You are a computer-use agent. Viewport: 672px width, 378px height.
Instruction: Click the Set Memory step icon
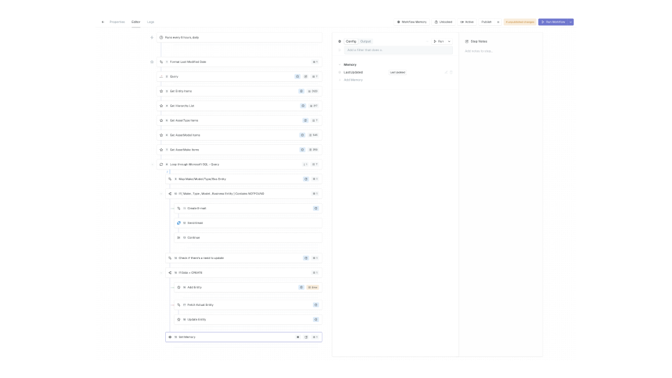click(x=170, y=337)
